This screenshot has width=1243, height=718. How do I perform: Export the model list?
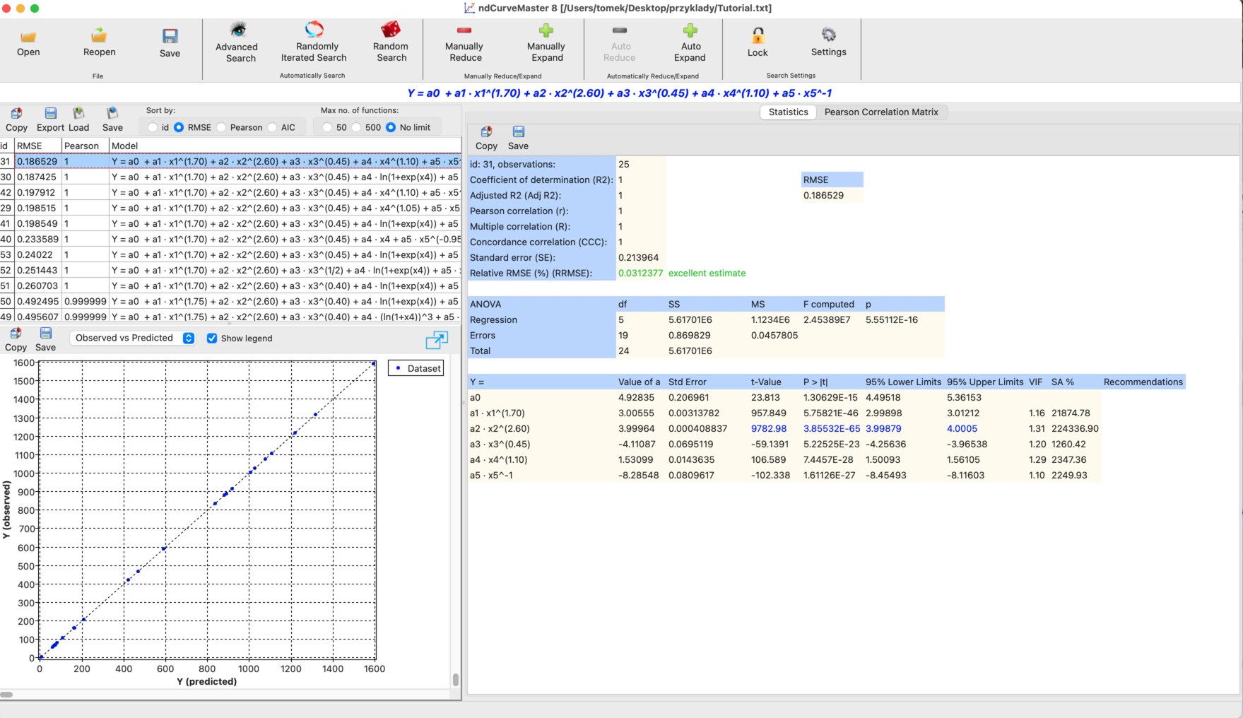pos(50,119)
